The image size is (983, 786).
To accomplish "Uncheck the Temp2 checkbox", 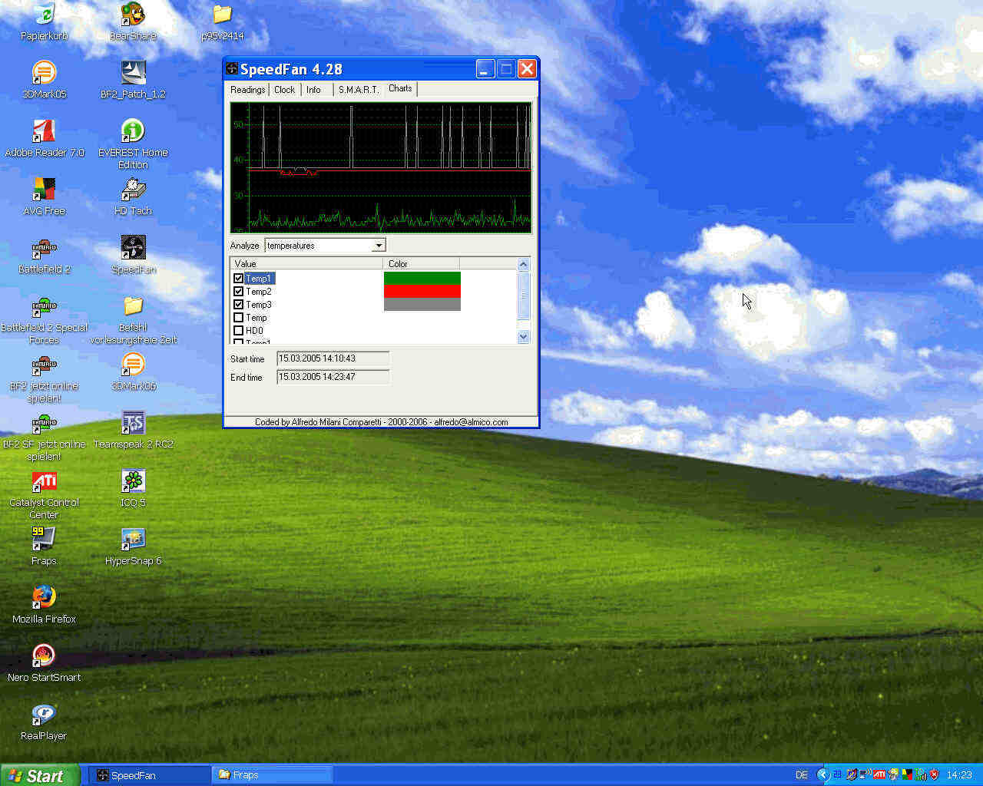I will pos(238,292).
